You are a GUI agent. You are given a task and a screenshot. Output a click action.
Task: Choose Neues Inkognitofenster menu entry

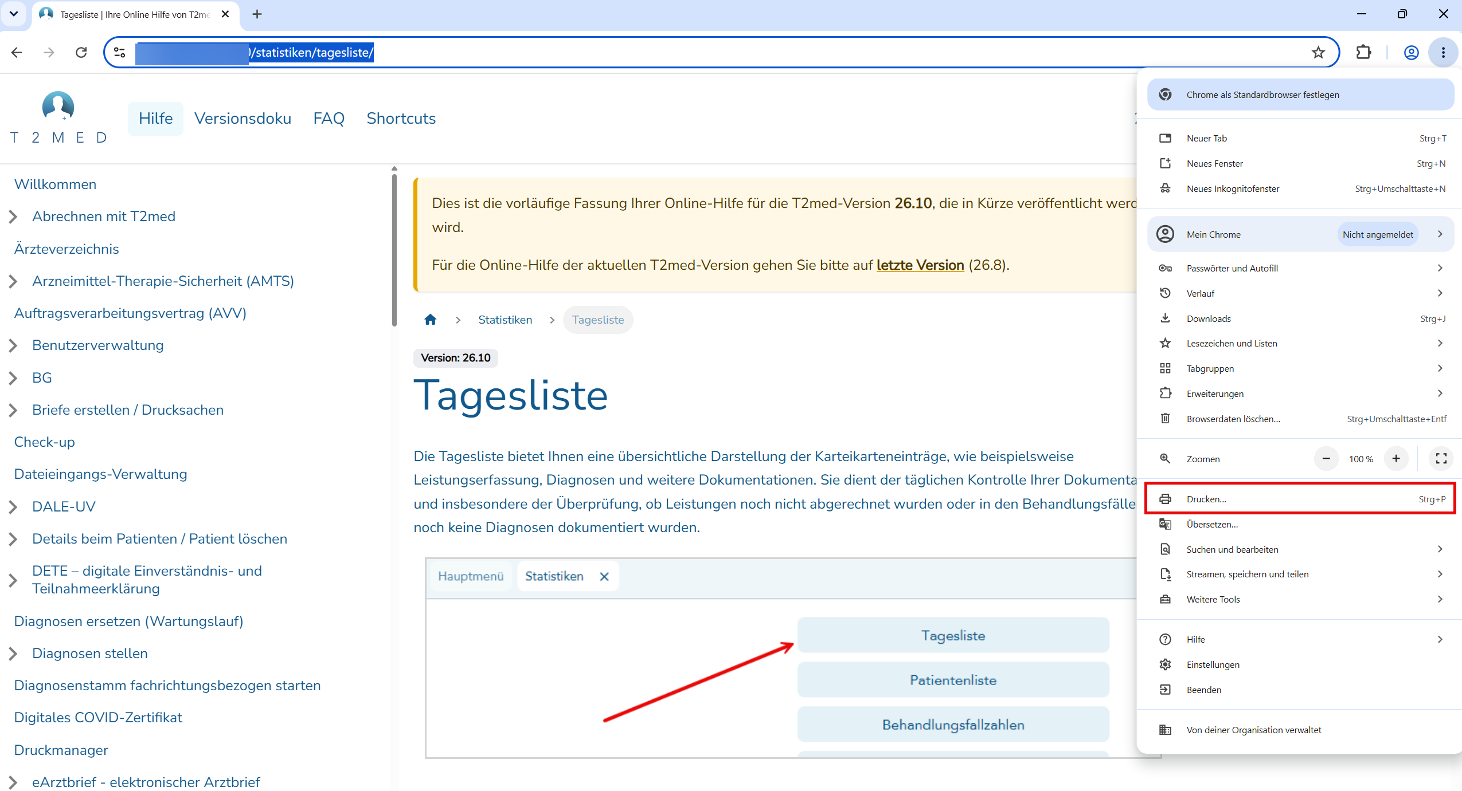point(1300,188)
